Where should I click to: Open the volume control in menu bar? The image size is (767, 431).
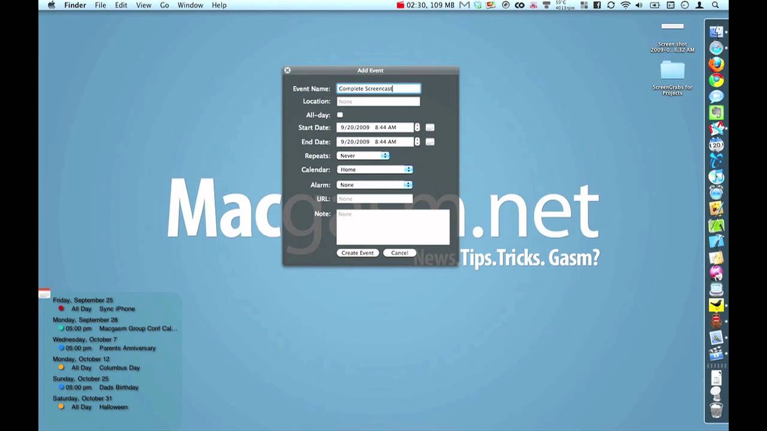tap(639, 5)
